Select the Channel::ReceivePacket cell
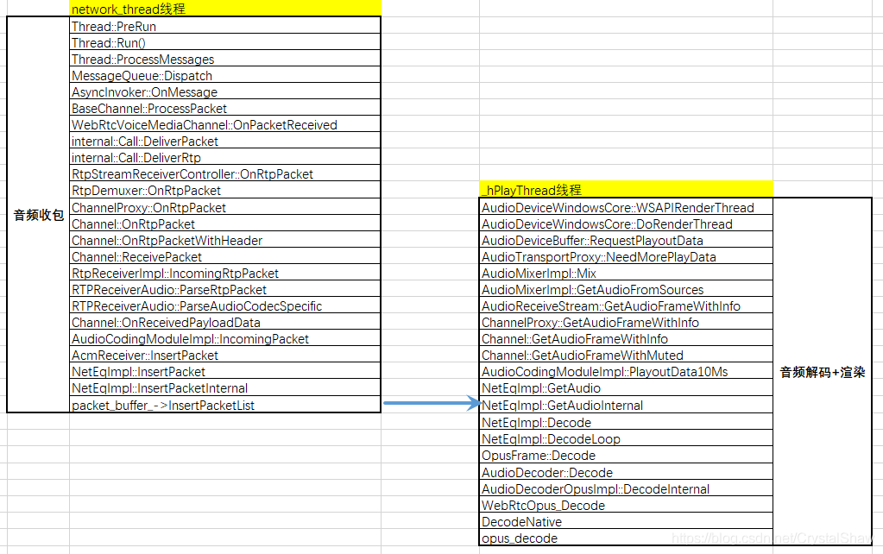 tap(224, 257)
